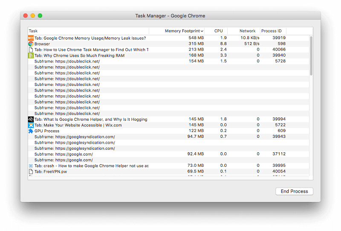Click the 69.5 MB memory value

(196, 171)
